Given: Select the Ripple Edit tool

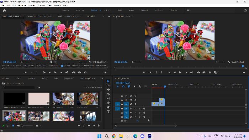Looking at the screenshot, I should [x=108, y=90].
